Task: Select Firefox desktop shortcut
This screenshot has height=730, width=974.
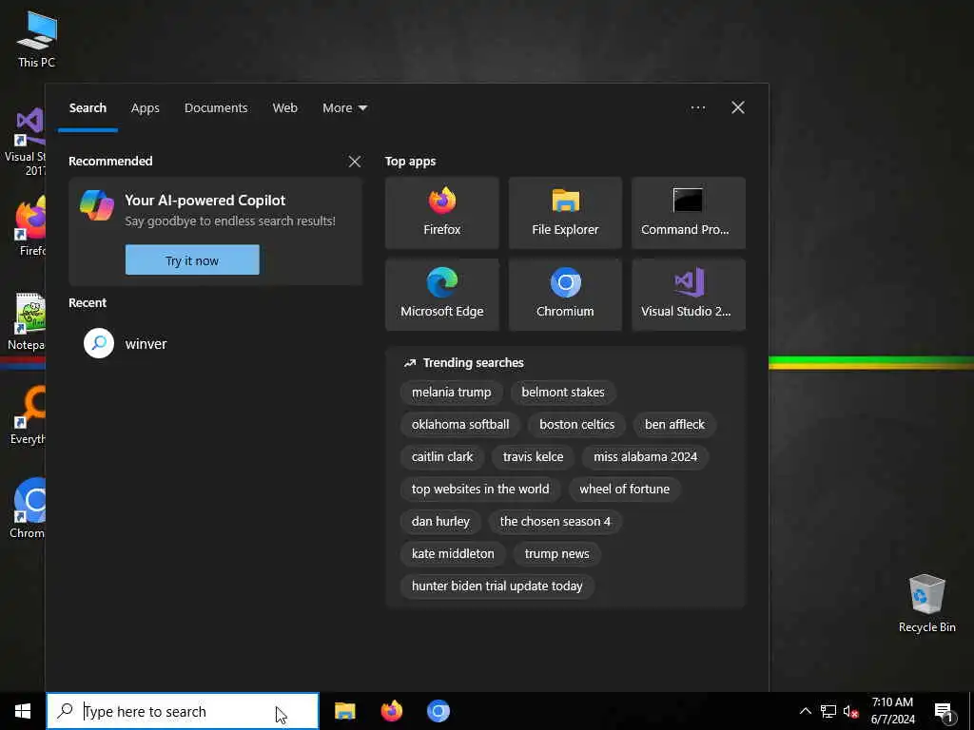Action: [x=30, y=226]
